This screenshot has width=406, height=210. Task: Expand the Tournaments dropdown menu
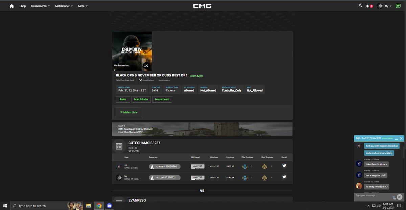[40, 6]
